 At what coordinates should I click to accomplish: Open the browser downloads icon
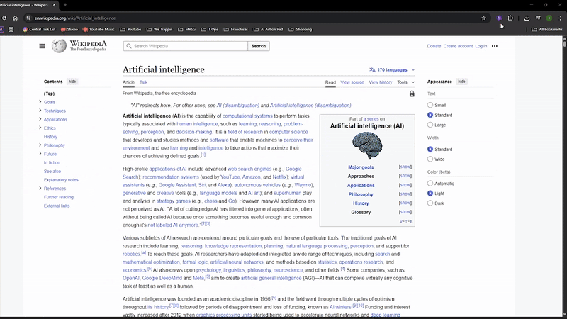(527, 18)
